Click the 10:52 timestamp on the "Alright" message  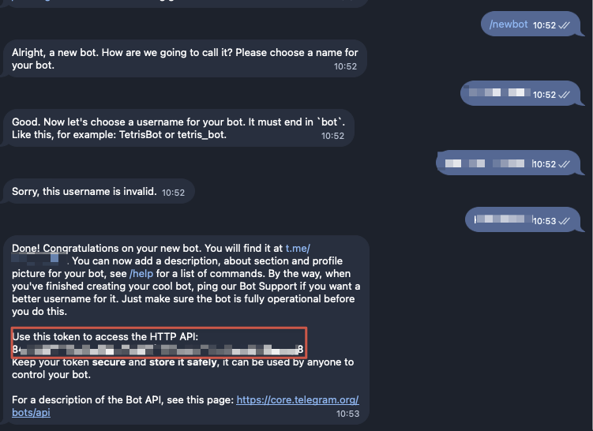click(345, 67)
